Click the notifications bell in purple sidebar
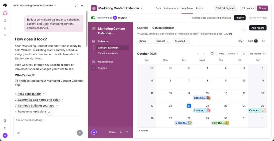Screen dimensions: 274x141 121,132
